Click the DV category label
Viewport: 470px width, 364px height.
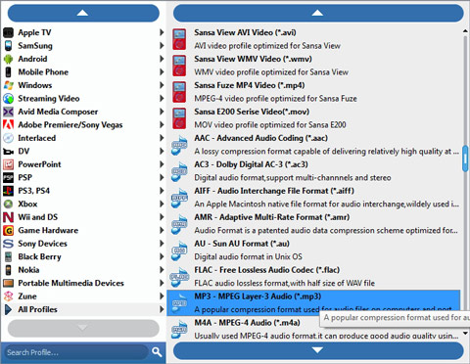tap(23, 151)
